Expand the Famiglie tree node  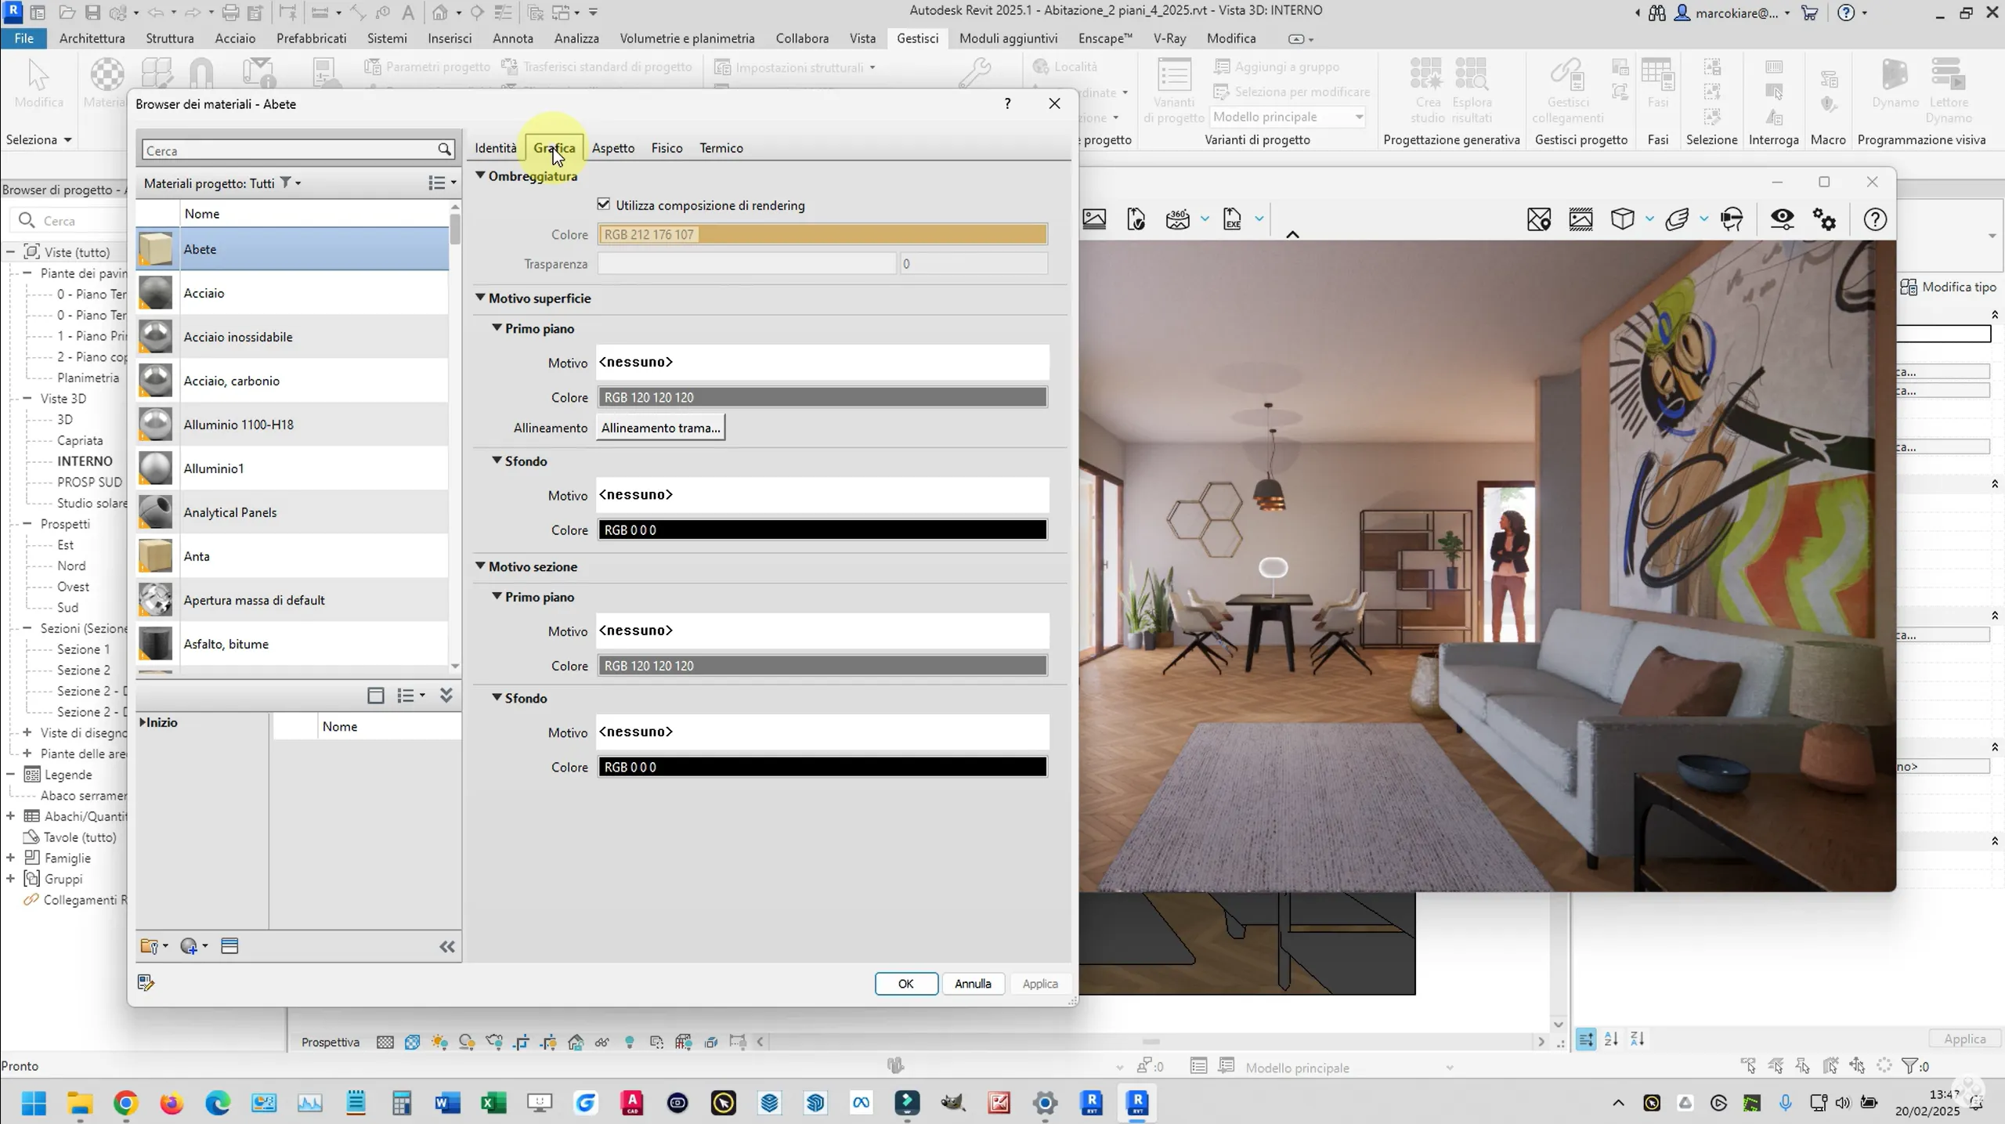(x=10, y=858)
